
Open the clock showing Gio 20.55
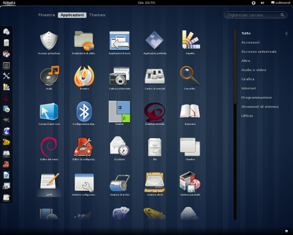(x=146, y=3)
